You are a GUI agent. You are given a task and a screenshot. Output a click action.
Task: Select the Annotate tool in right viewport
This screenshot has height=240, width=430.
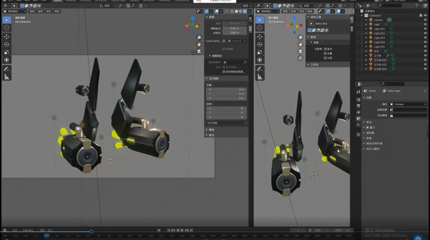(x=260, y=69)
